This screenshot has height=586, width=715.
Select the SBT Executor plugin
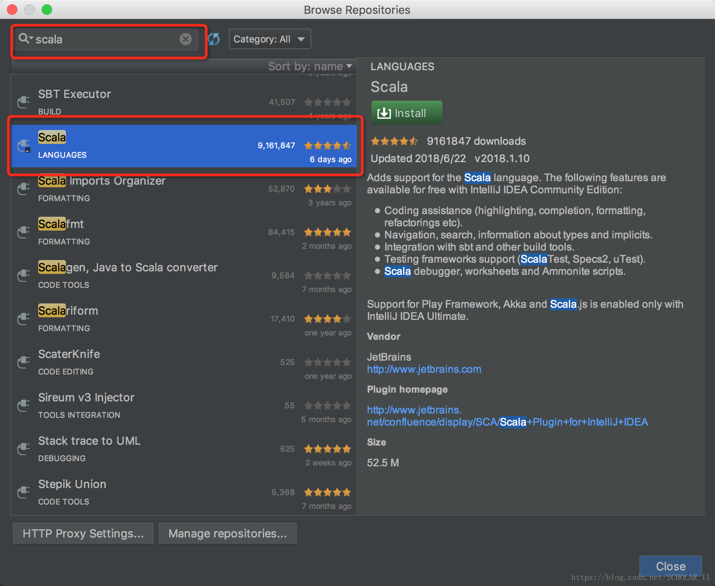tap(184, 102)
